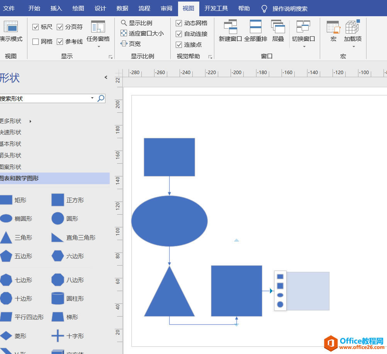The image size is (387, 354).
Task: Click the search magnifier in shapes panel
Action: pos(101,98)
